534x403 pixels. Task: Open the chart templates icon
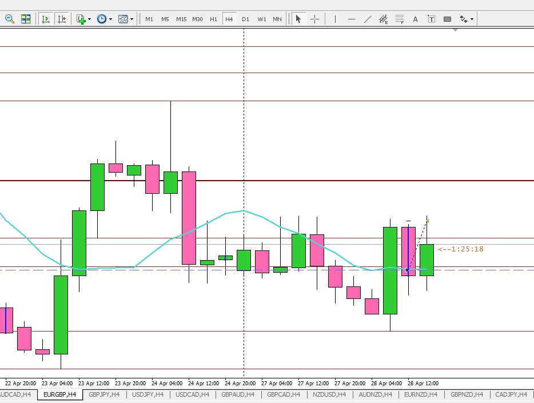click(x=122, y=19)
